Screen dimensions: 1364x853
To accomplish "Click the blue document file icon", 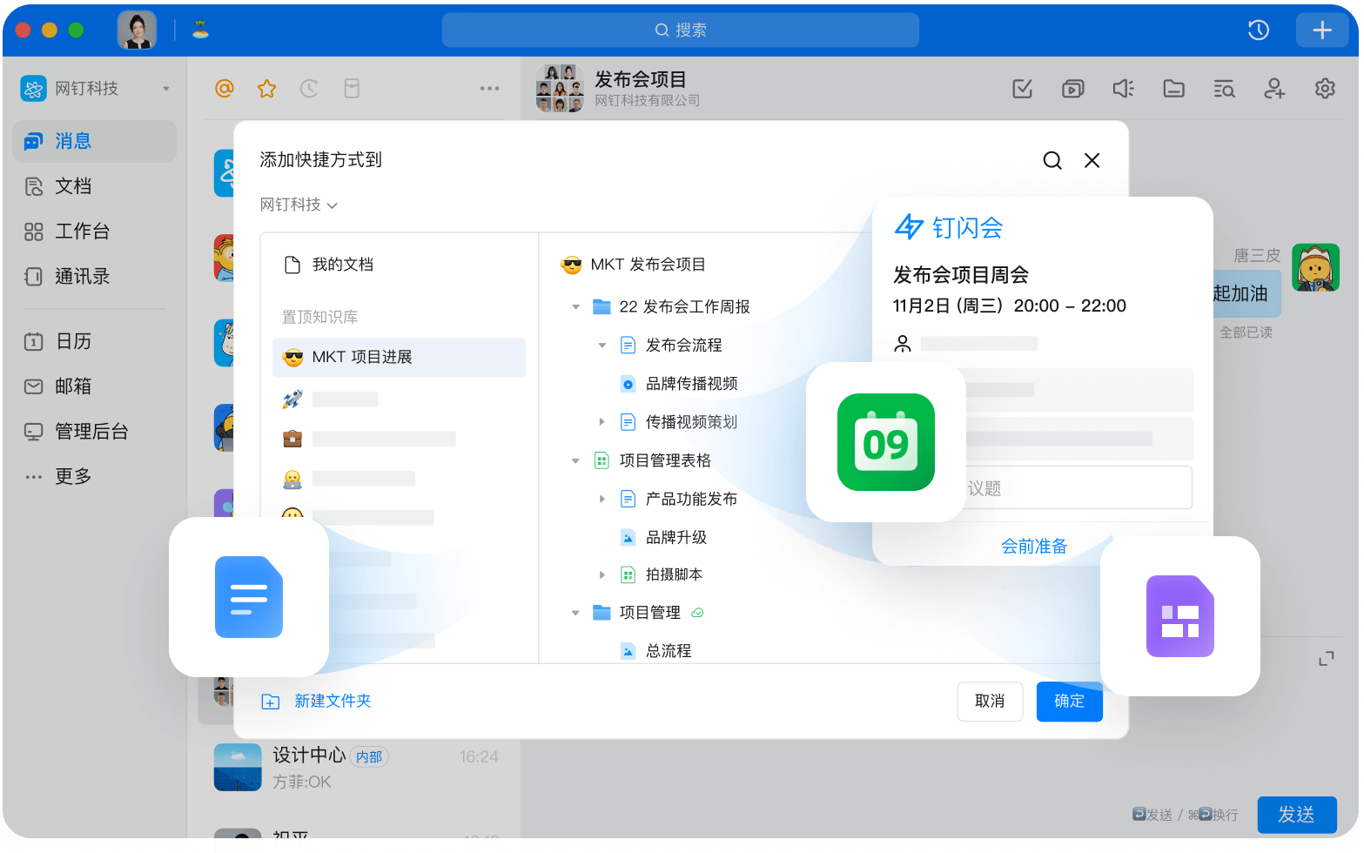I will pos(249,597).
